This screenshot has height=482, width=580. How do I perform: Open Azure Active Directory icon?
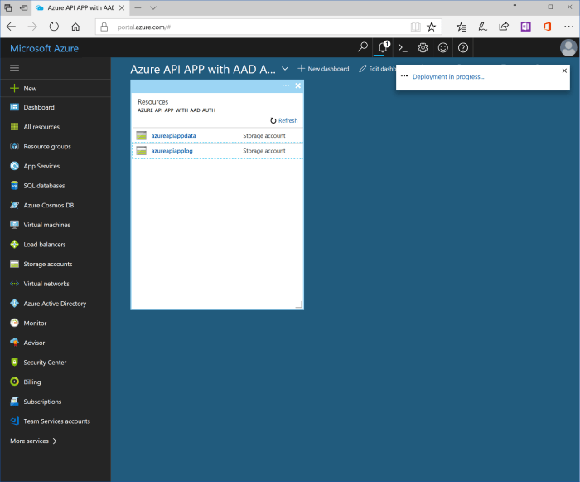[14, 303]
